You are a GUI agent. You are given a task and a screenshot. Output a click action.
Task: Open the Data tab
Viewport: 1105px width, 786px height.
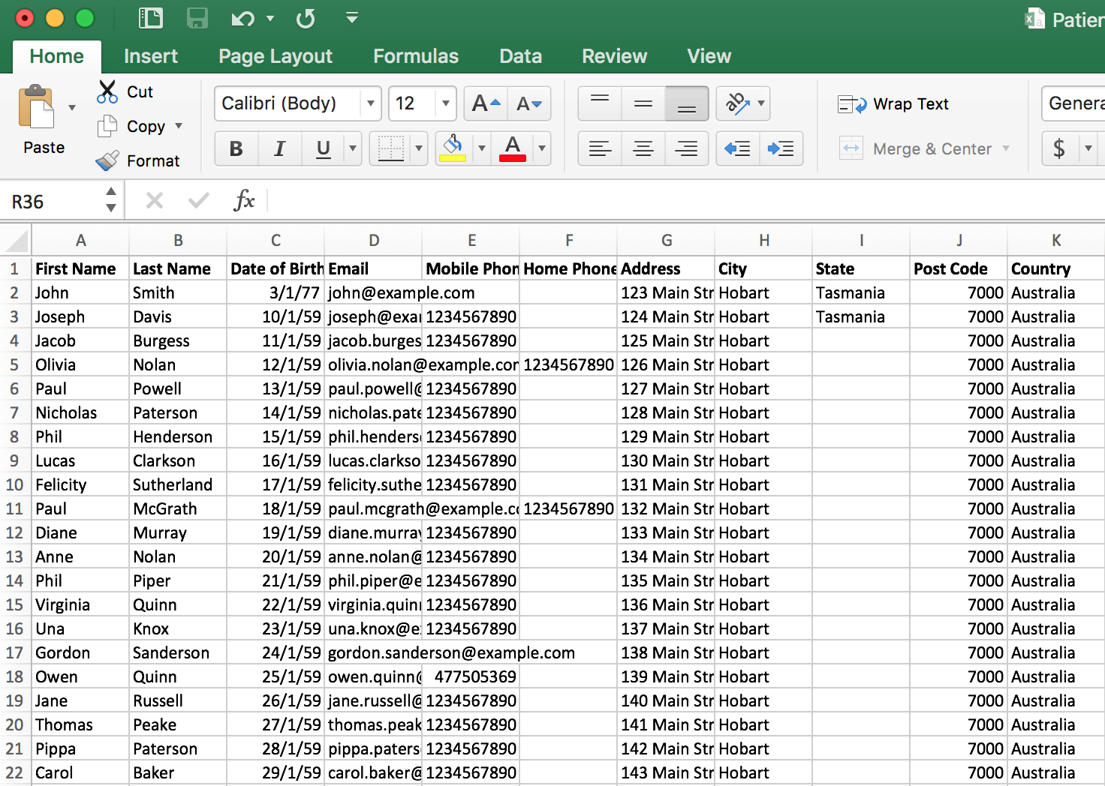point(521,56)
